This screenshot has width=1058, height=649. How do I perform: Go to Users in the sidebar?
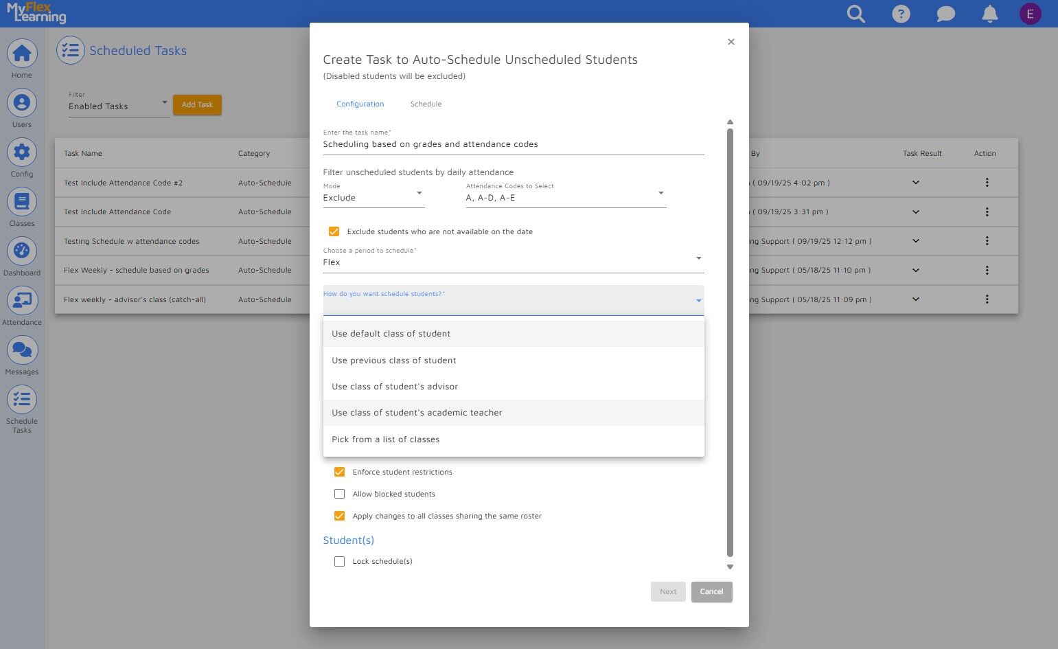pyautogui.click(x=22, y=103)
